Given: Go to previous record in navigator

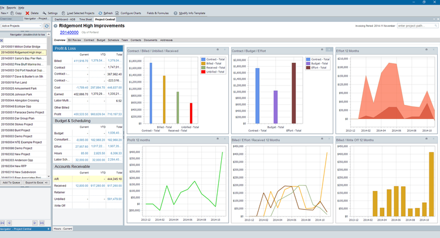Looking at the screenshot, I should [x=9, y=223].
